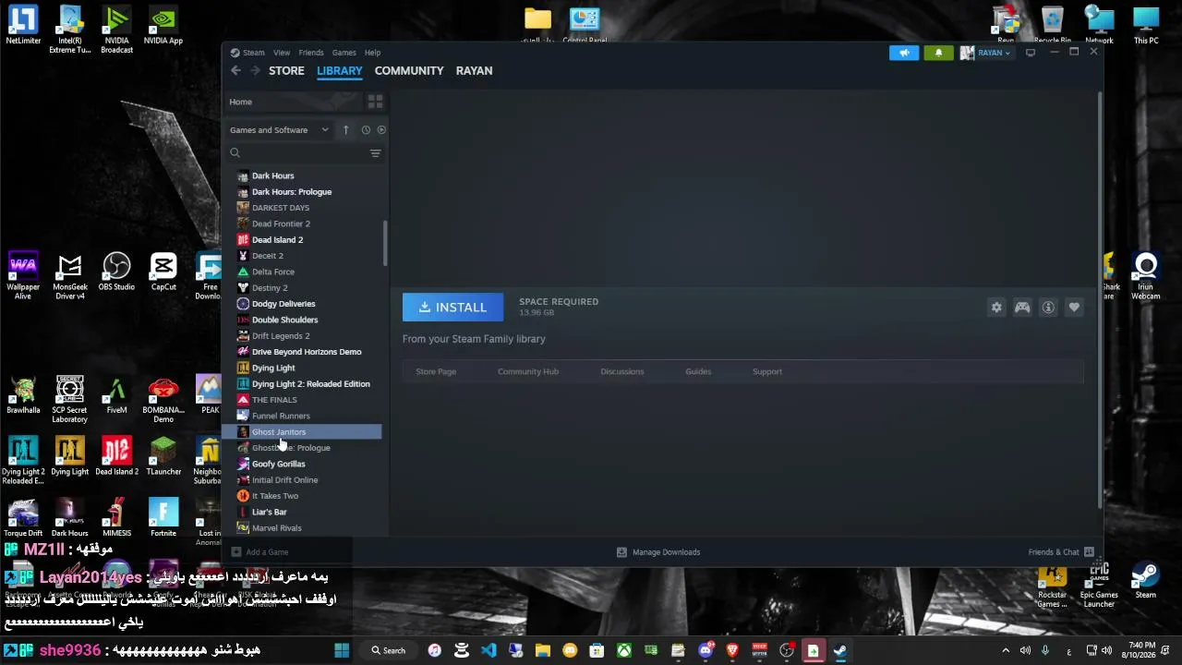
Task: Click the Windows Start button
Action: pyautogui.click(x=342, y=650)
